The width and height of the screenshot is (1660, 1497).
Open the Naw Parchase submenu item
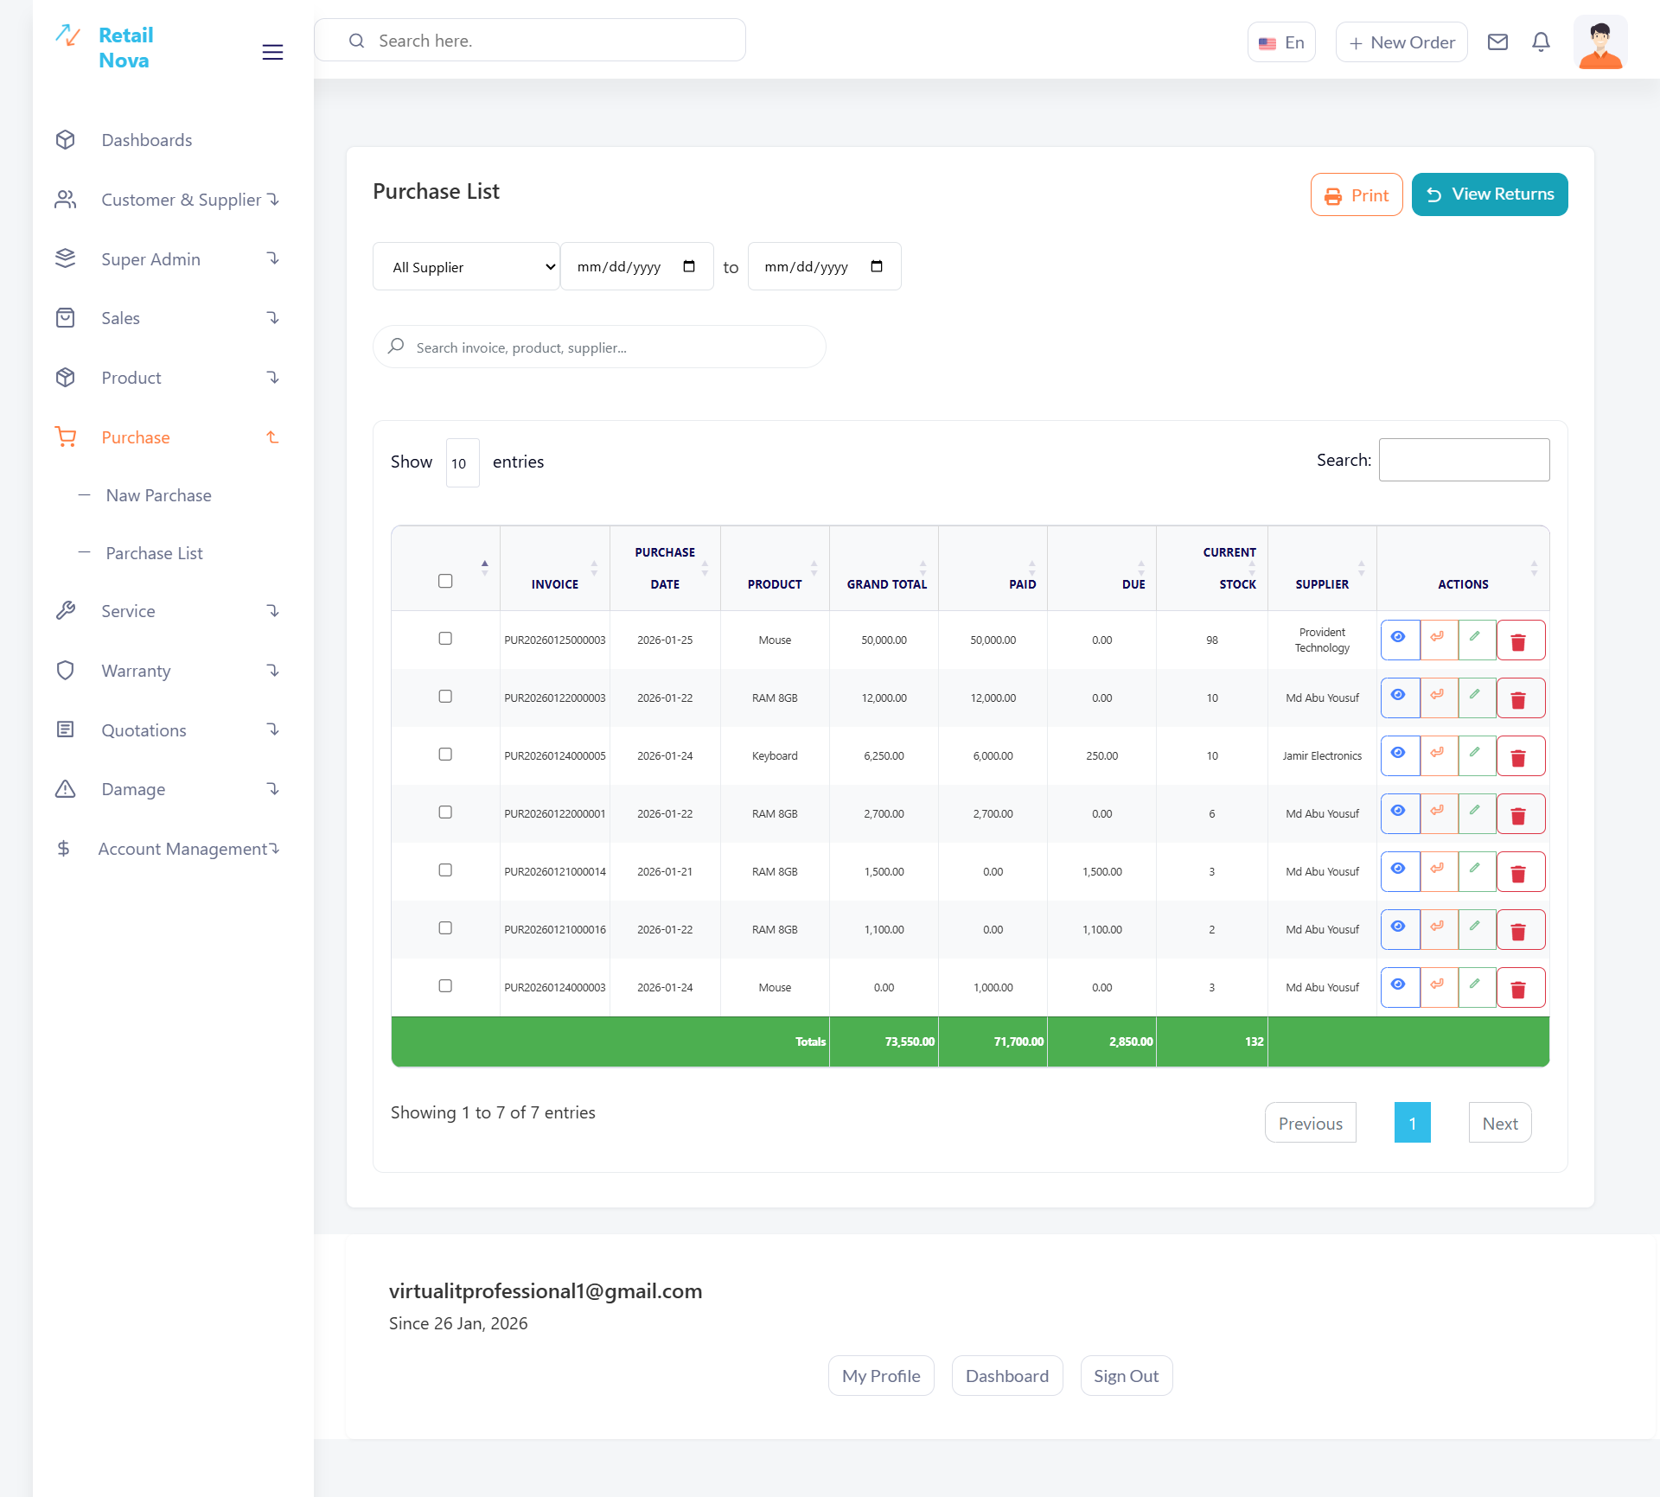click(x=159, y=495)
